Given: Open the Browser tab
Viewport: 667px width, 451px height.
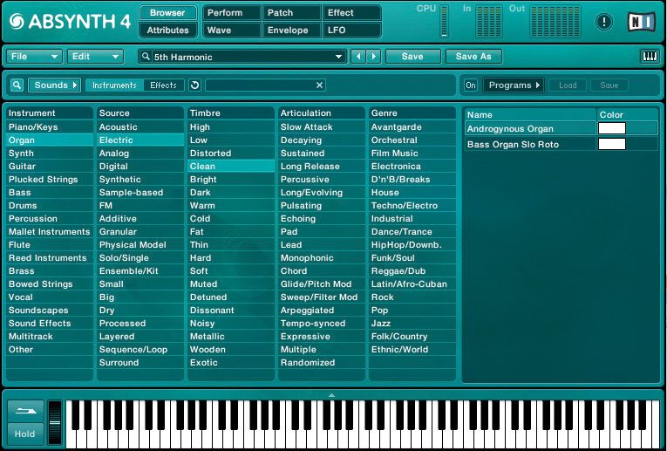Looking at the screenshot, I should 167,13.
